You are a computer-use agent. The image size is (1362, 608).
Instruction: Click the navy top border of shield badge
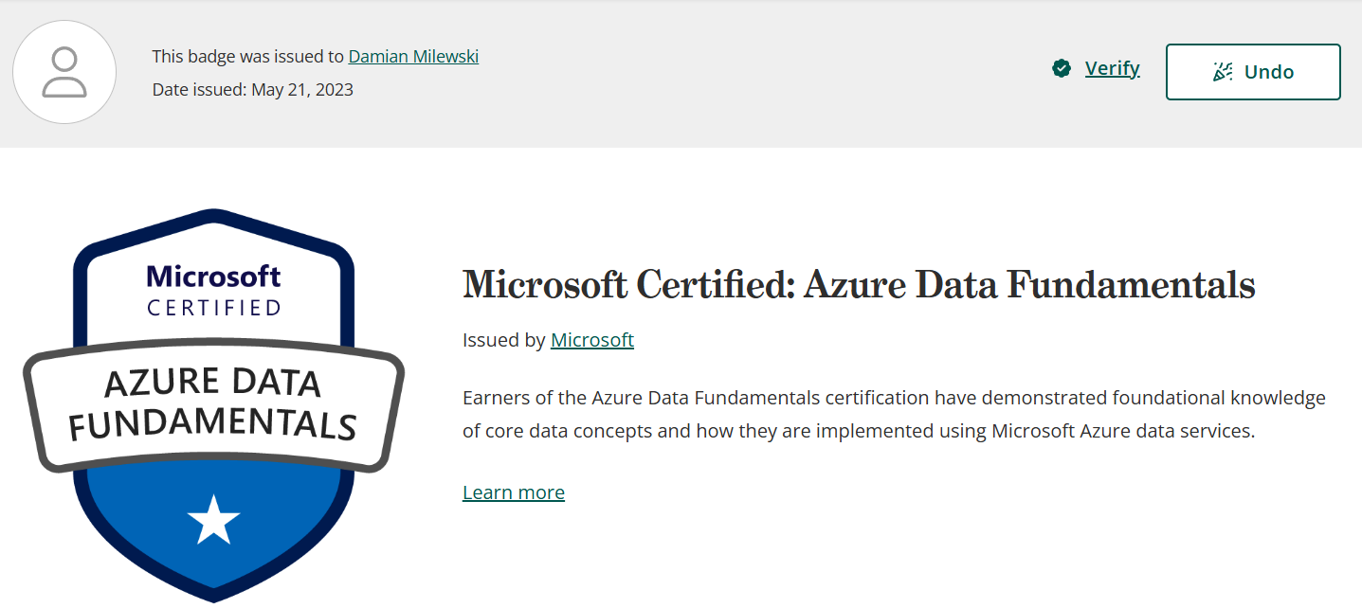(214, 218)
